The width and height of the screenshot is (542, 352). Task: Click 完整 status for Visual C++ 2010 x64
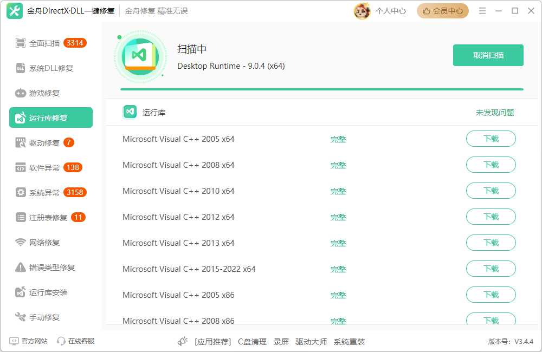(x=338, y=191)
